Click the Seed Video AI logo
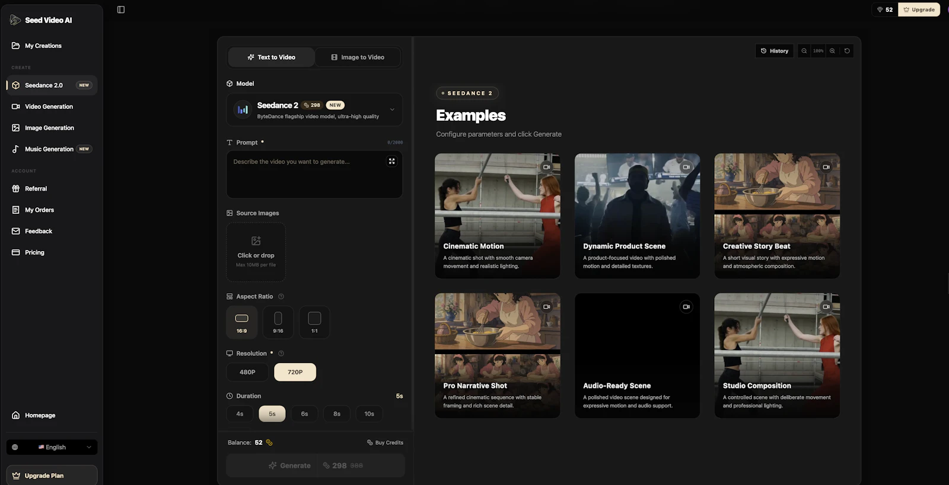 [x=41, y=20]
